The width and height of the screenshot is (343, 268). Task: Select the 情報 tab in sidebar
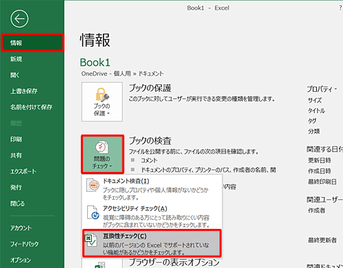coord(32,42)
